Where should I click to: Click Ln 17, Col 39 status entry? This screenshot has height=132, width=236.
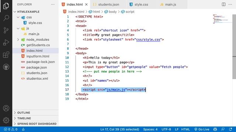tap(119, 129)
